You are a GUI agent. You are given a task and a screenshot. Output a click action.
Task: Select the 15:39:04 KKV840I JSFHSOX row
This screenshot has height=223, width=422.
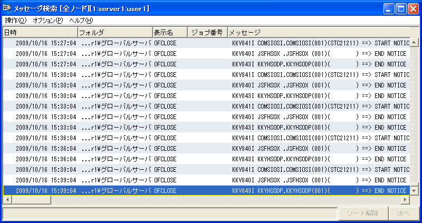pos(206,180)
